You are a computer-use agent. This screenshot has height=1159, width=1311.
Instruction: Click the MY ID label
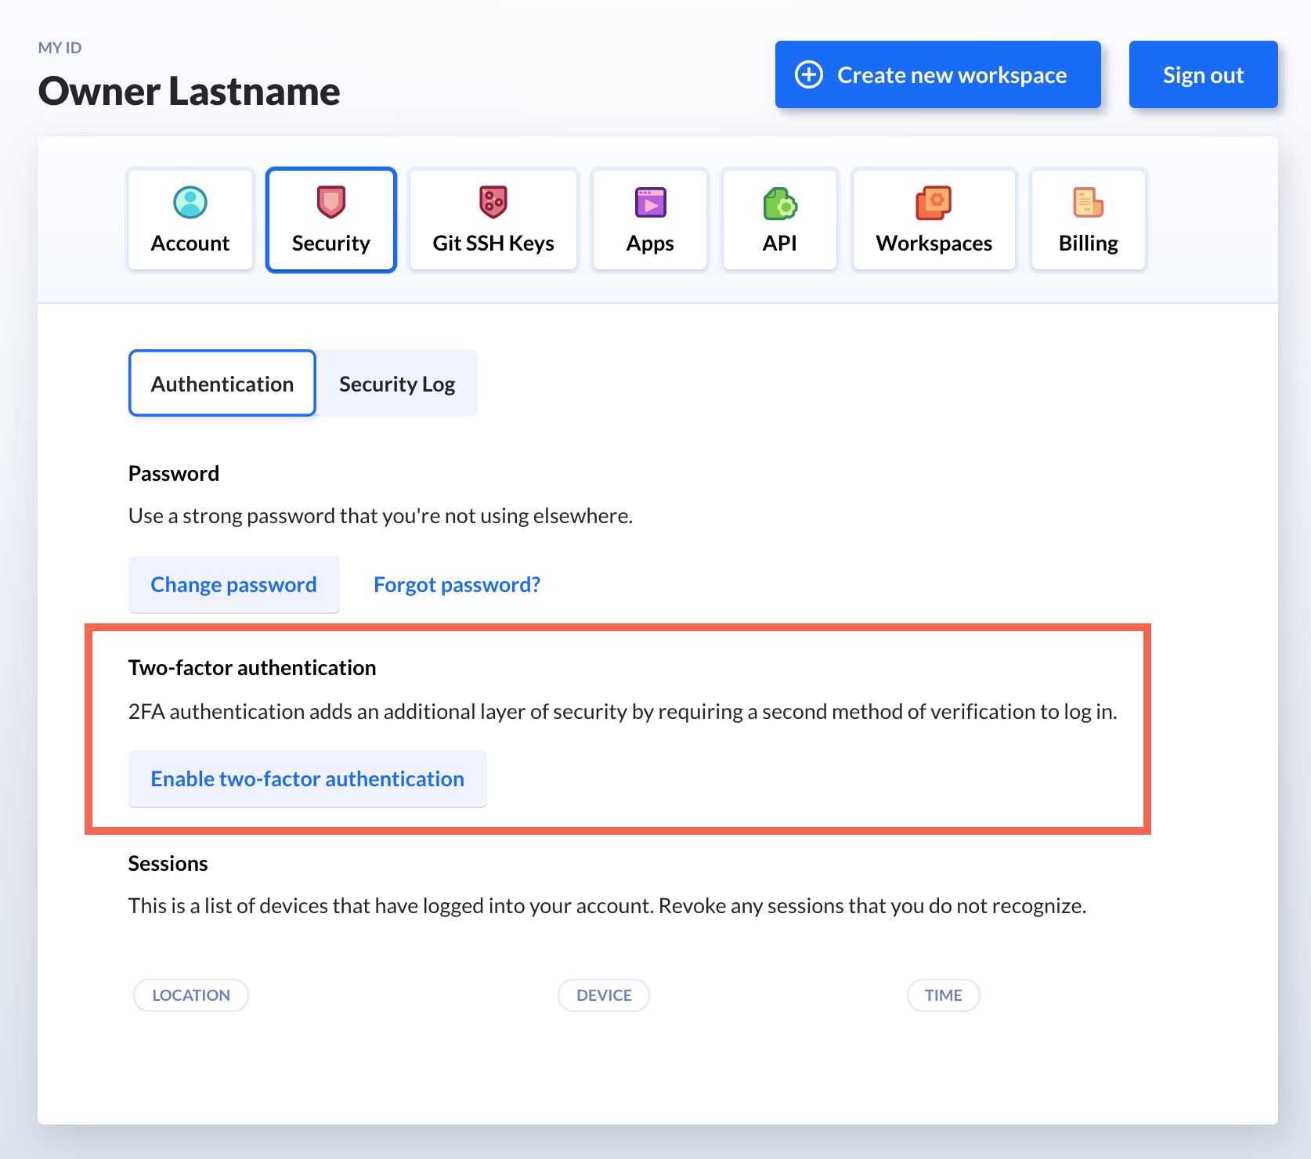(x=60, y=48)
